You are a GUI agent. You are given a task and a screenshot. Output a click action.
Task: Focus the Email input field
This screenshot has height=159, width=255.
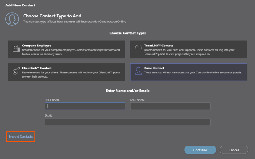127,122
